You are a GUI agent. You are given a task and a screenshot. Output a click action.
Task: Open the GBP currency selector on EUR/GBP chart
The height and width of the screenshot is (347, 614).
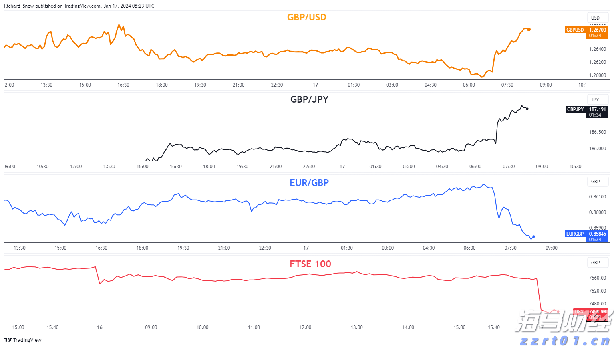(x=596, y=181)
